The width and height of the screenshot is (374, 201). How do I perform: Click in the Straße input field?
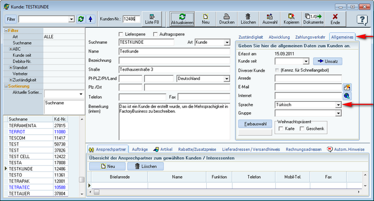175,70
